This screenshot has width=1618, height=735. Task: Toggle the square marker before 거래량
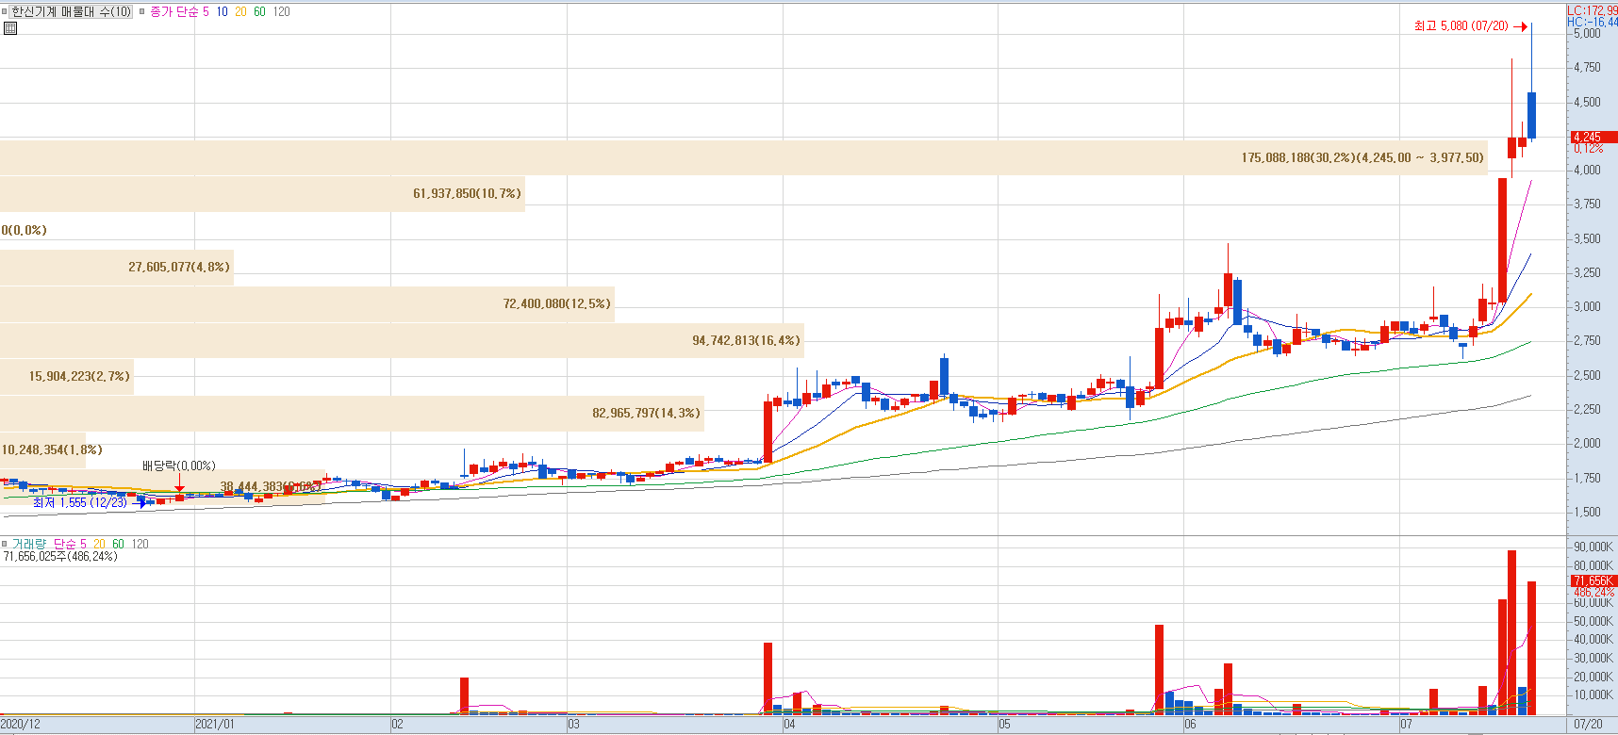point(5,544)
